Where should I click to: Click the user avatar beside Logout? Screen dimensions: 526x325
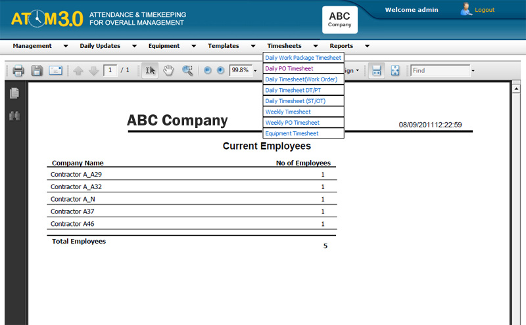click(x=466, y=9)
